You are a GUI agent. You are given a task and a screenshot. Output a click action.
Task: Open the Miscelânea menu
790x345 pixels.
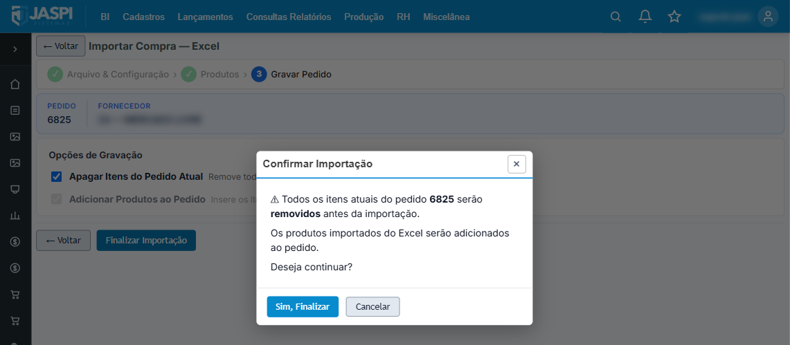coord(447,17)
